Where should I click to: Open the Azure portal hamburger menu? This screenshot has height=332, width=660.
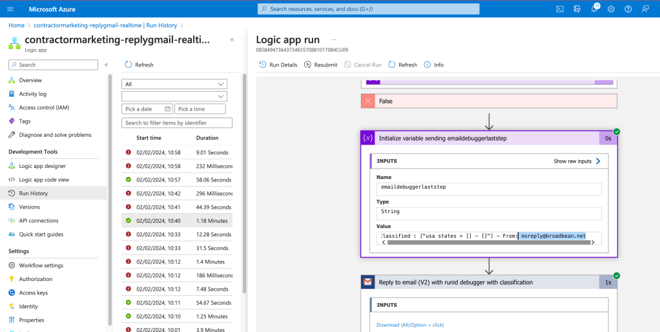10,9
